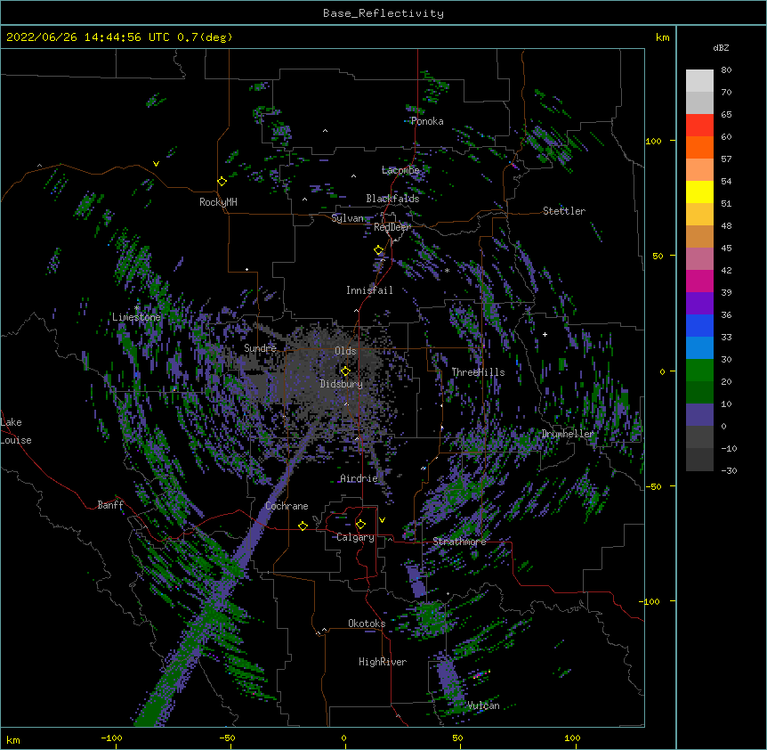Image resolution: width=767 pixels, height=750 pixels.
Task: Click the Cochrane label
Action: pos(287,506)
